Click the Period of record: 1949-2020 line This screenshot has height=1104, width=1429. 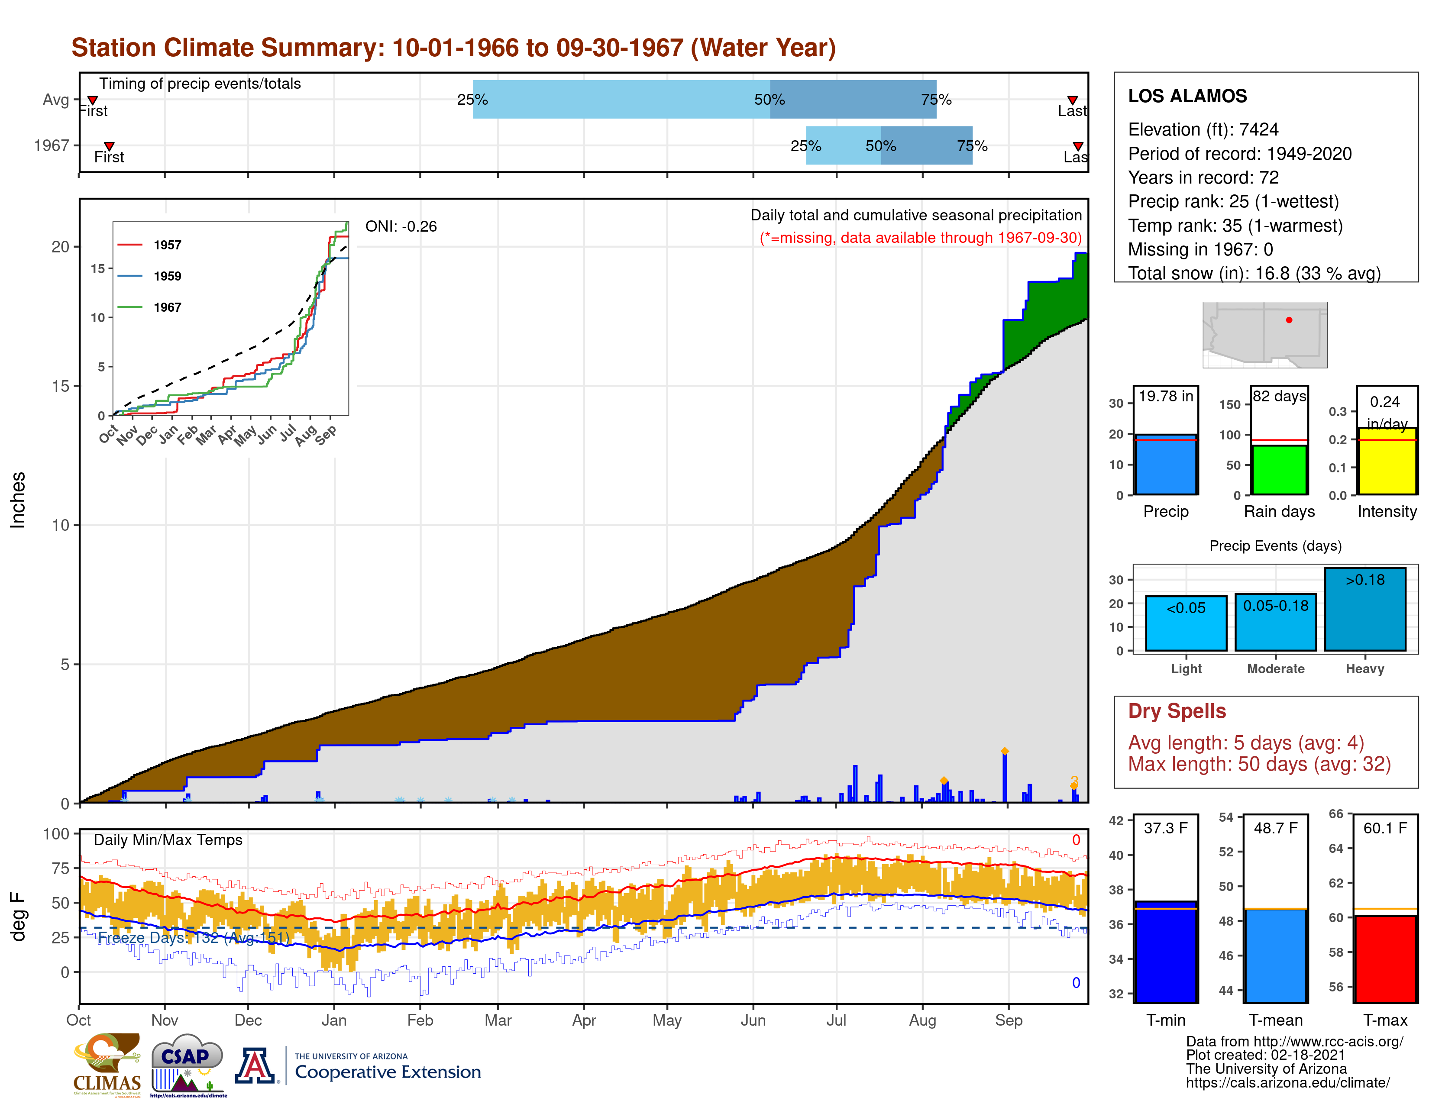coord(1240,154)
